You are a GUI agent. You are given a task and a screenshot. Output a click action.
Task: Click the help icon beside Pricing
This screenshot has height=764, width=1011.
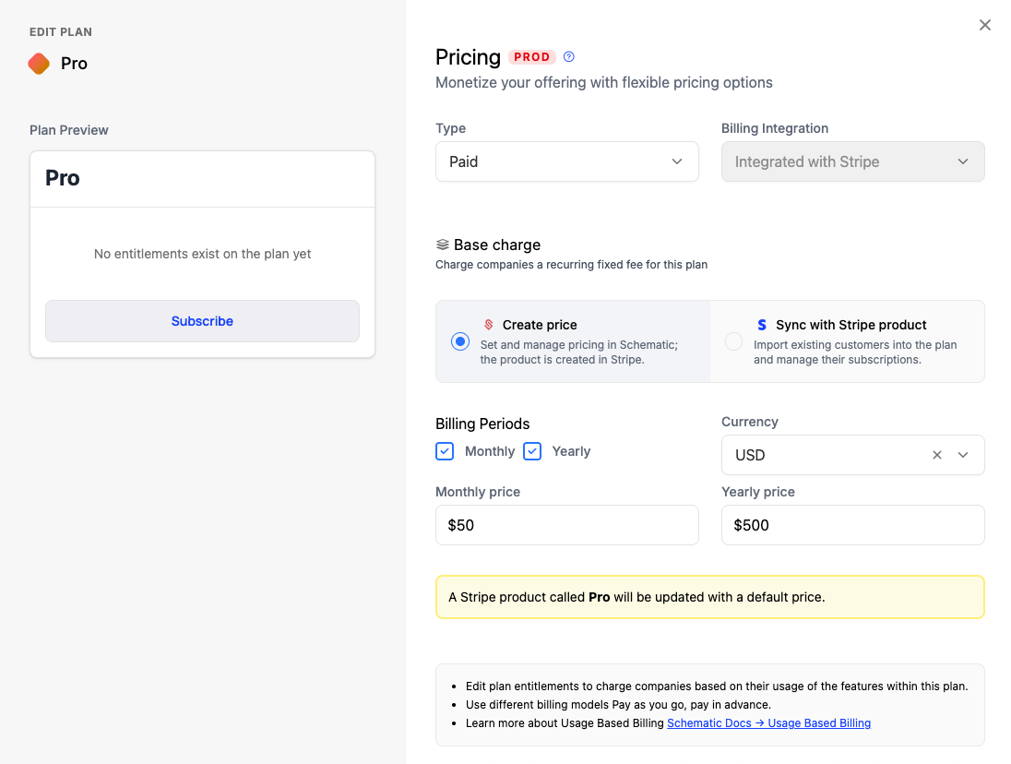click(x=569, y=56)
